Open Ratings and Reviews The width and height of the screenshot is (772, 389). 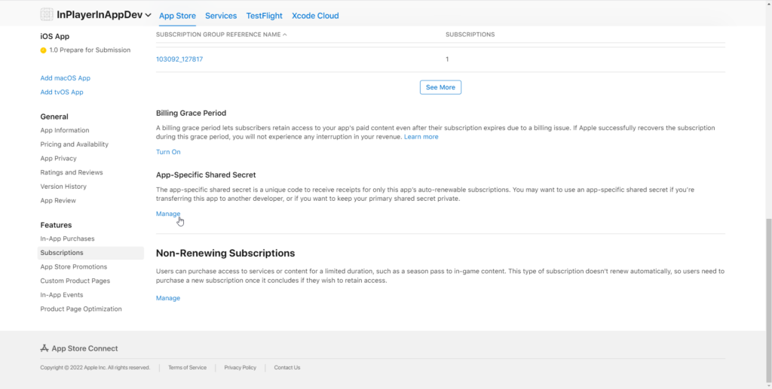point(72,172)
